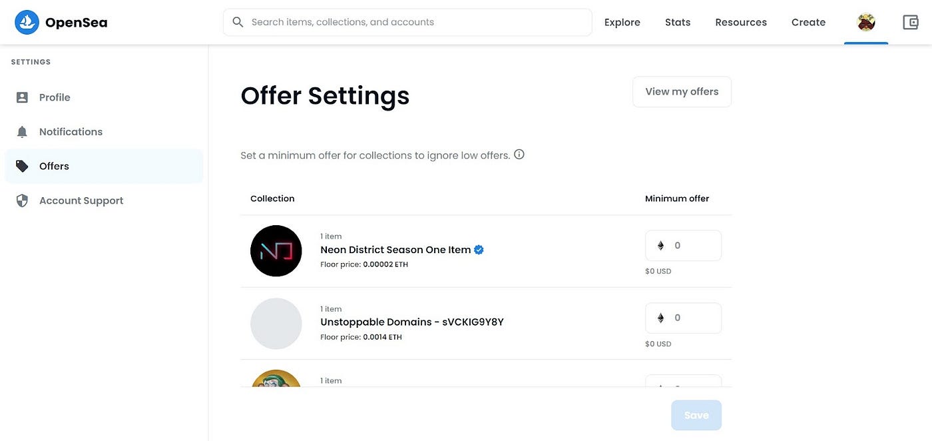Click the Account Support shield icon
Image resolution: width=932 pixels, height=441 pixels.
(x=22, y=201)
